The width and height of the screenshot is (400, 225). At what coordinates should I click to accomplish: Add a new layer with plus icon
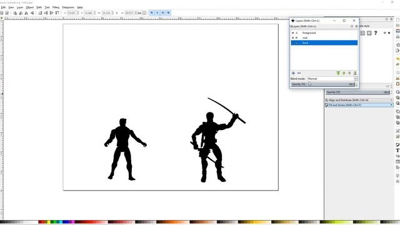pyautogui.click(x=293, y=73)
